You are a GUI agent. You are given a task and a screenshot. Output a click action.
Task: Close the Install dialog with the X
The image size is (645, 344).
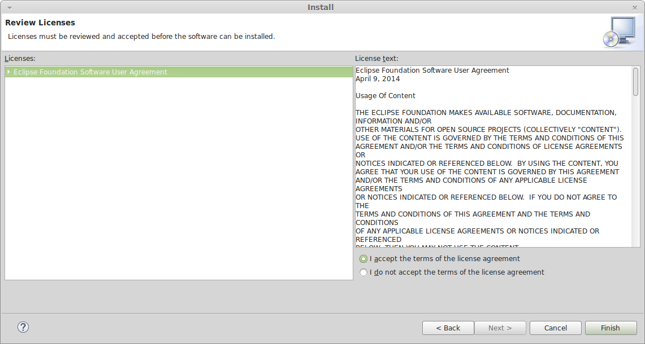(x=634, y=7)
